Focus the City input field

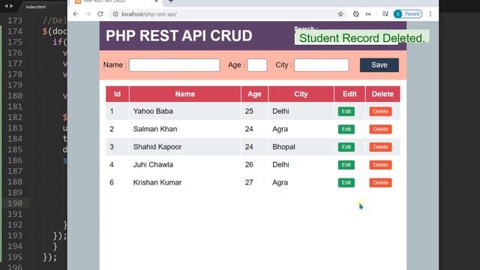click(x=322, y=65)
